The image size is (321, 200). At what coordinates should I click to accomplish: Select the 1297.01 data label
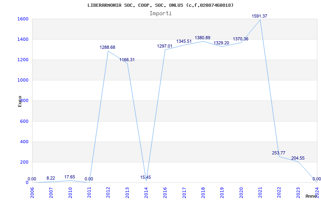pyautogui.click(x=165, y=46)
